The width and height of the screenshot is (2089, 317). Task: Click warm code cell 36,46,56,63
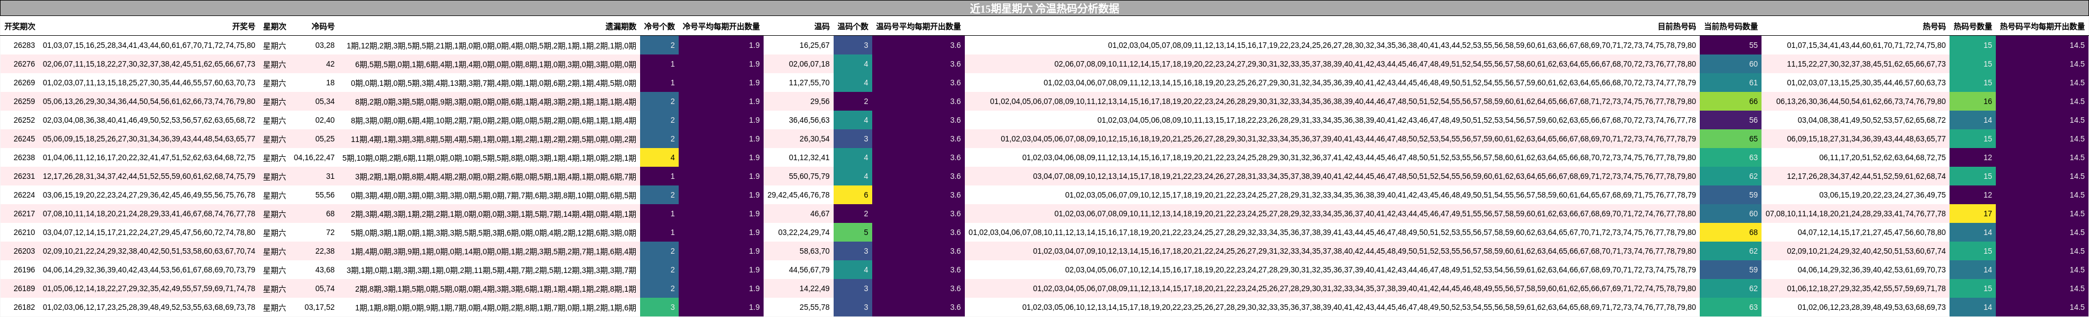809,119
